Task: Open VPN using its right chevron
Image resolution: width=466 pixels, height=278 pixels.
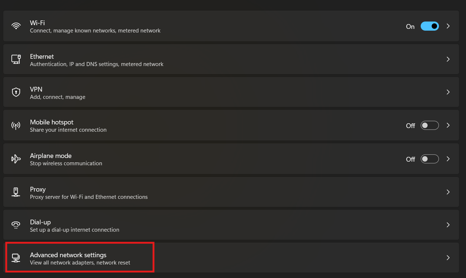Action: [448, 92]
